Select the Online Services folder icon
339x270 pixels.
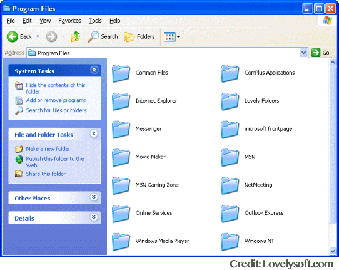[121, 214]
